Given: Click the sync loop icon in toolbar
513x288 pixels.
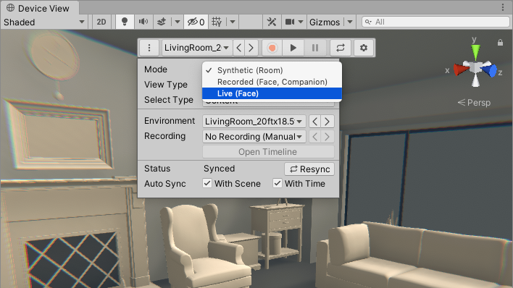Looking at the screenshot, I should 341,48.
